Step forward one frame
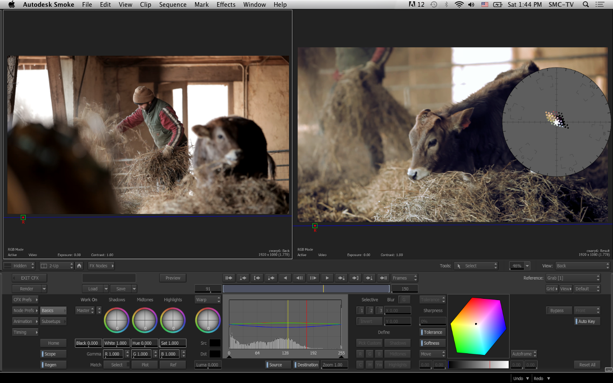Screen dimensions: 613x383 pos(313,278)
